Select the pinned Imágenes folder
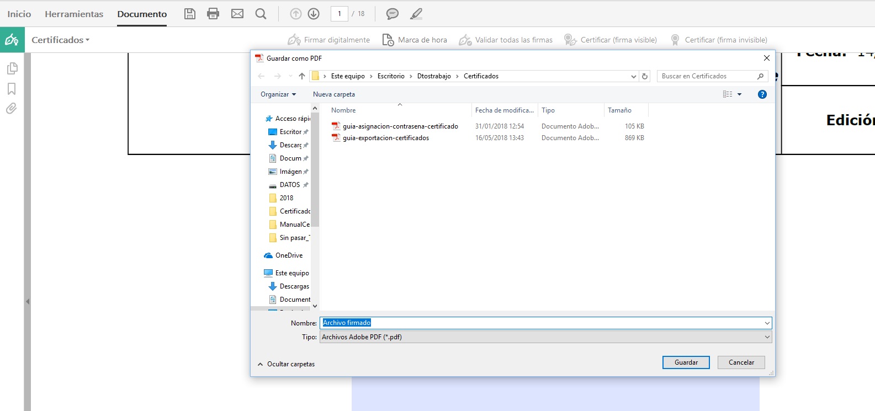The width and height of the screenshot is (875, 411). pos(288,172)
